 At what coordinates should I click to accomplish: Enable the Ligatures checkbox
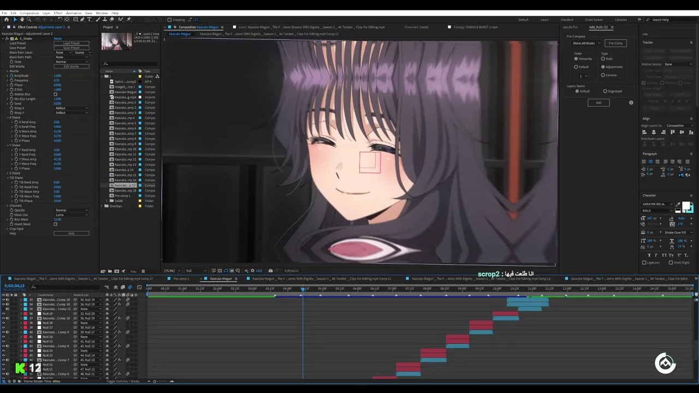point(644,263)
